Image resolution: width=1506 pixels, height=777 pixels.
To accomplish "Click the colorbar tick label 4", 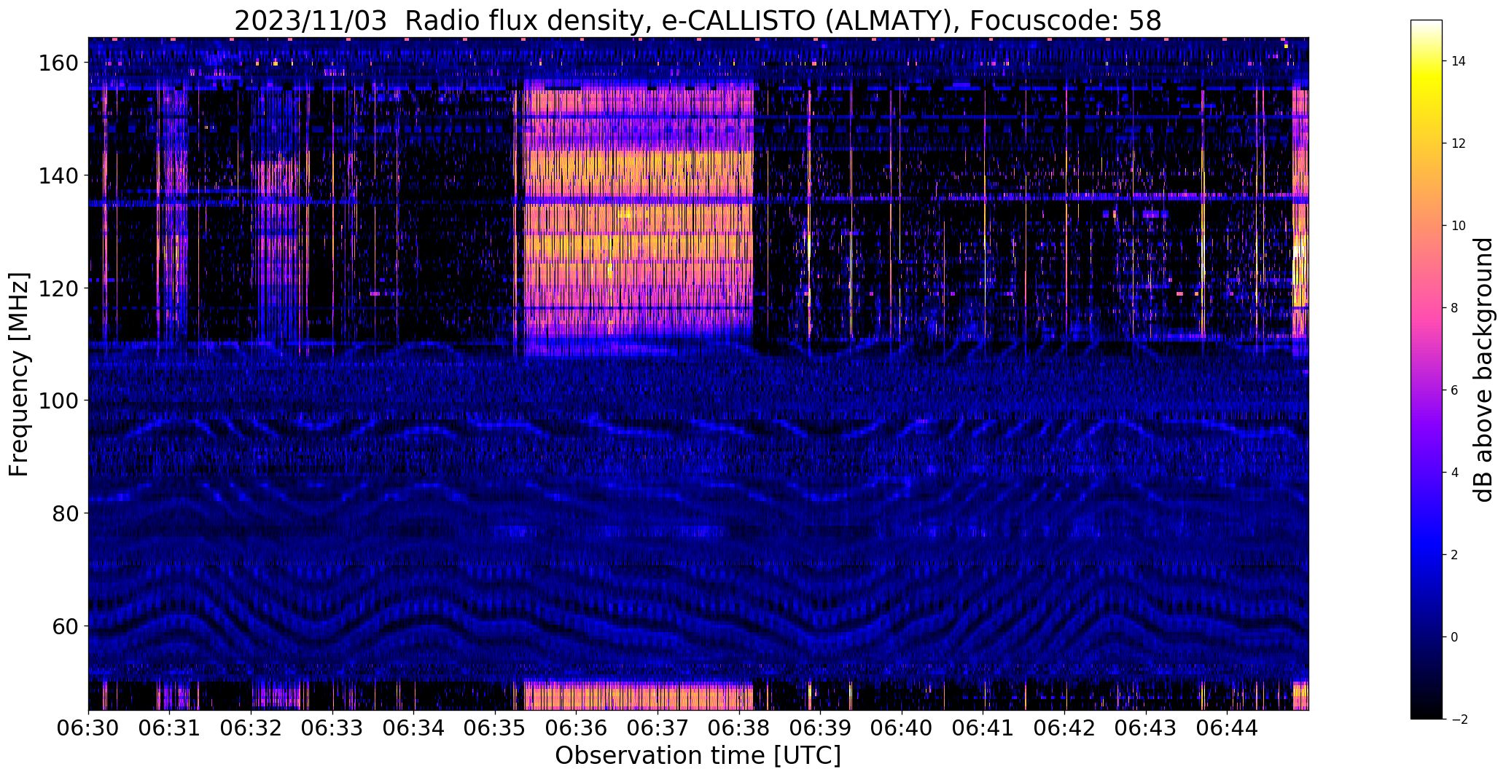I will point(1455,473).
